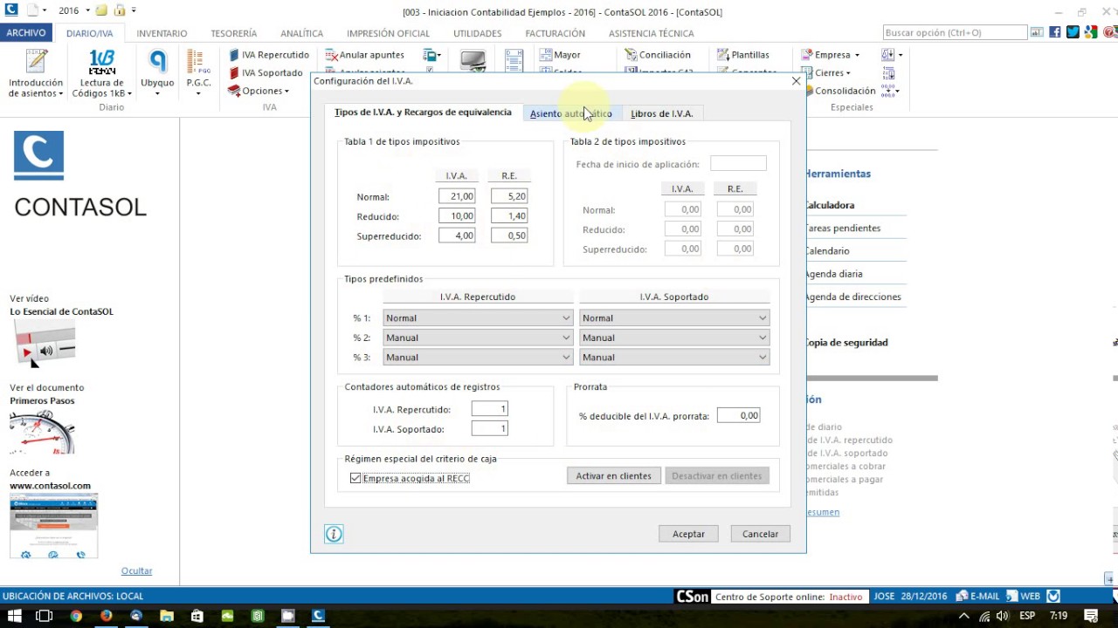Open Plantillas in ribbon
Viewport: 1118px width, 628px height.
tap(743, 55)
